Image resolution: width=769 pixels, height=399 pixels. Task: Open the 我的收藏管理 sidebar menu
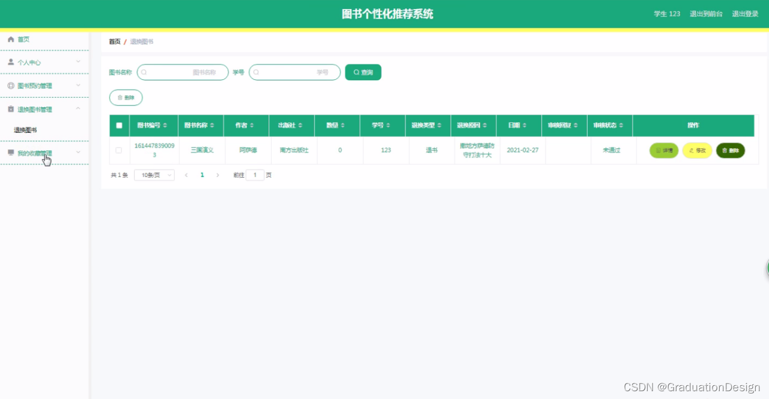pos(44,153)
